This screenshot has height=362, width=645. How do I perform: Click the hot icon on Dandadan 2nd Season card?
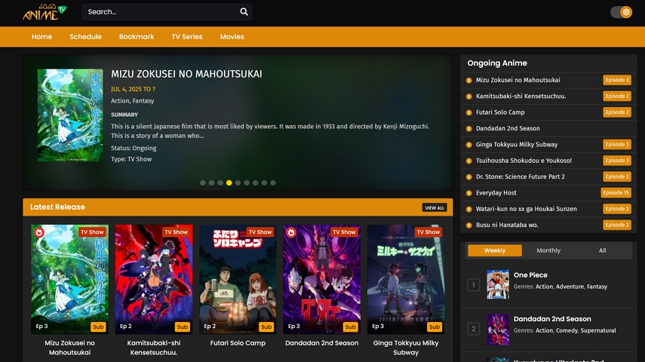tap(291, 232)
